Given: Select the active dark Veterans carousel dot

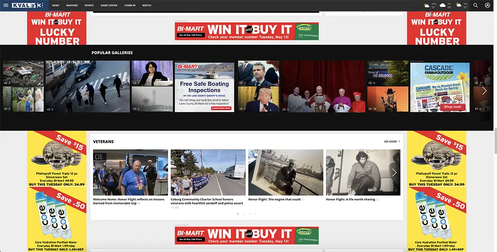Looking at the screenshot, I should point(238,214).
